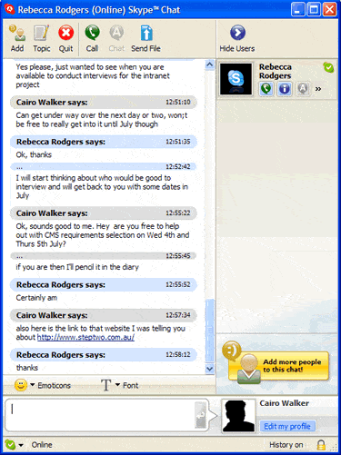Start a call with the Call button
Screen dimensions: 341x455
pos(92,38)
